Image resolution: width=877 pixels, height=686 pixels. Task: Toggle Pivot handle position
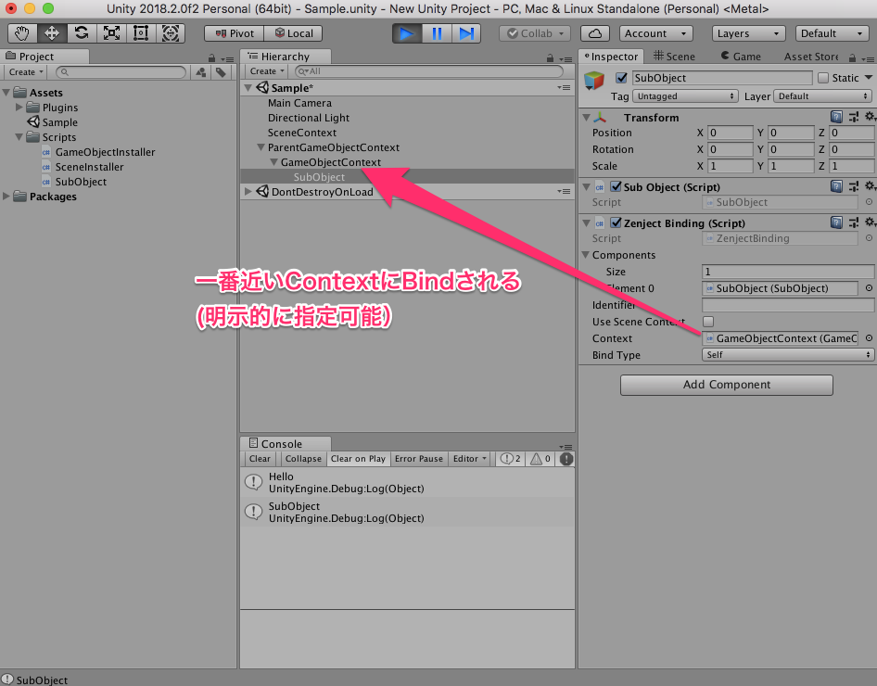pos(235,33)
